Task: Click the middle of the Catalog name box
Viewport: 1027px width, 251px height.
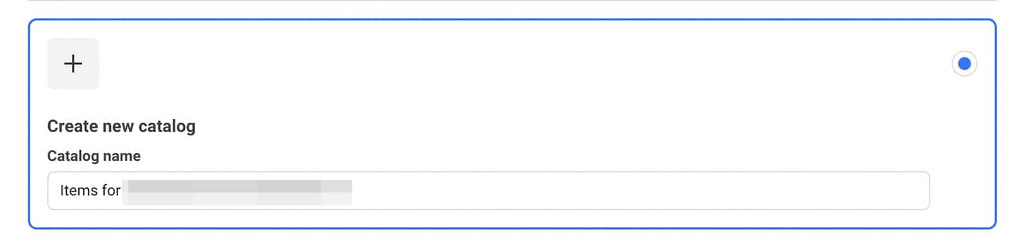Action: (x=488, y=191)
